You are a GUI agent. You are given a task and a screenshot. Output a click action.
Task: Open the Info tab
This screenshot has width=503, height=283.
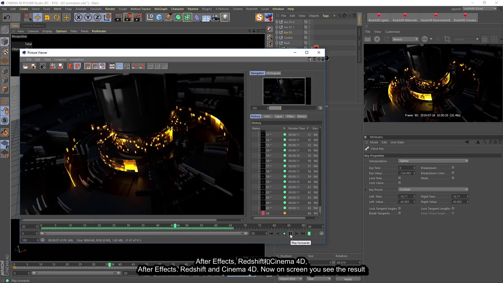tap(267, 116)
